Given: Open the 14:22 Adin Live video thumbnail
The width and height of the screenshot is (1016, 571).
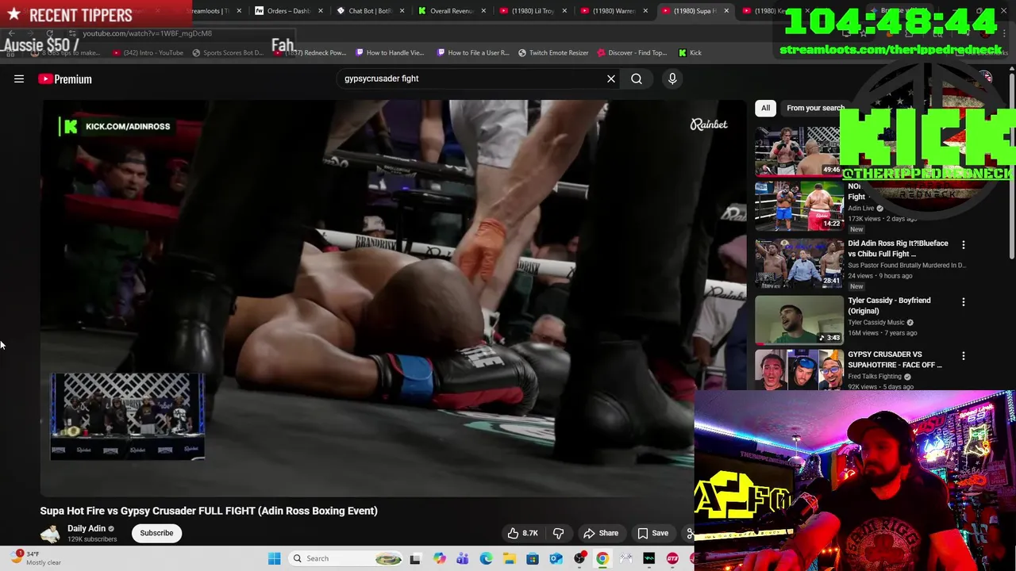Looking at the screenshot, I should point(799,206).
